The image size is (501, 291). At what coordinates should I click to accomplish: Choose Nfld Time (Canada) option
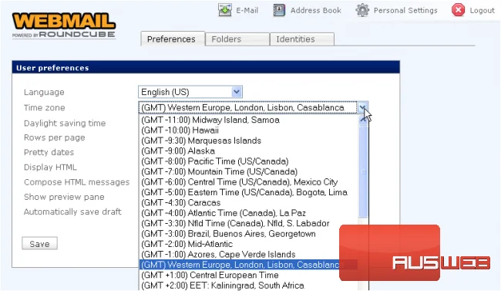[249, 223]
